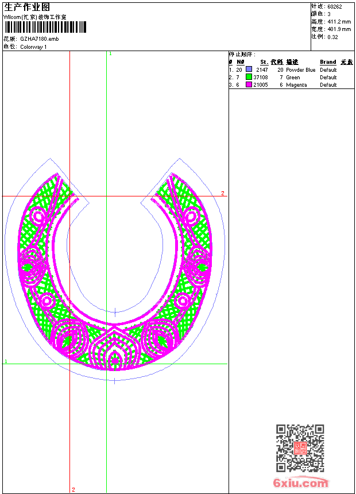Viewport: 356px width, 494px height.
Task: Click the Magenta color swatch
Action: [249, 84]
